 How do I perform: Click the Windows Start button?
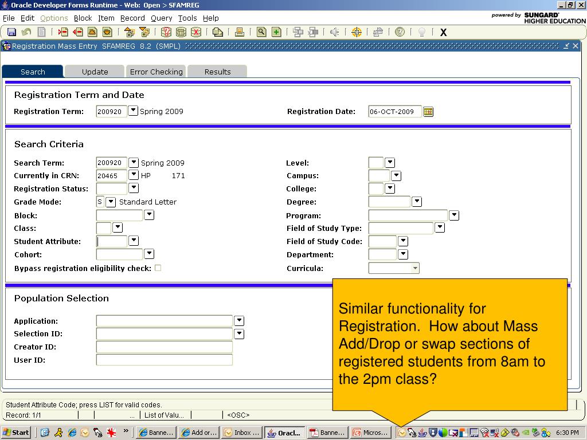17,433
